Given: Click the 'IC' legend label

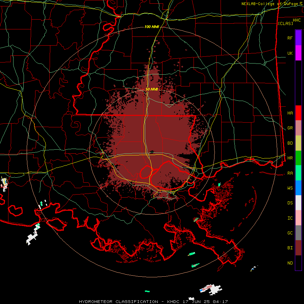Looking at the screenshot, I should [x=290, y=218].
